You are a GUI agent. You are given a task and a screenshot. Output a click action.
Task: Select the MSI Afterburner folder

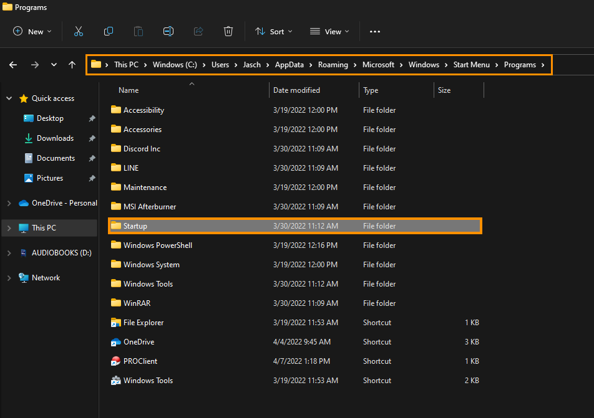click(295, 207)
